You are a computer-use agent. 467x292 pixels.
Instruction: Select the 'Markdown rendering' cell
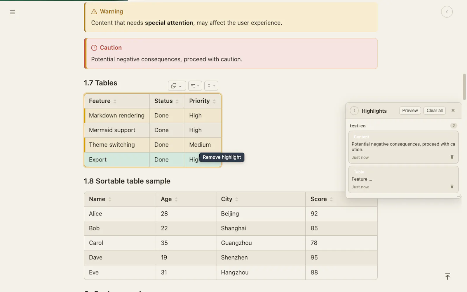tap(117, 116)
